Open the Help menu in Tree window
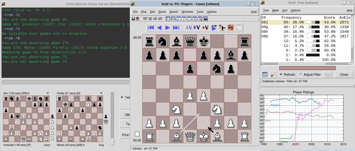The width and height of the screenshot is (355, 151). click(x=350, y=10)
